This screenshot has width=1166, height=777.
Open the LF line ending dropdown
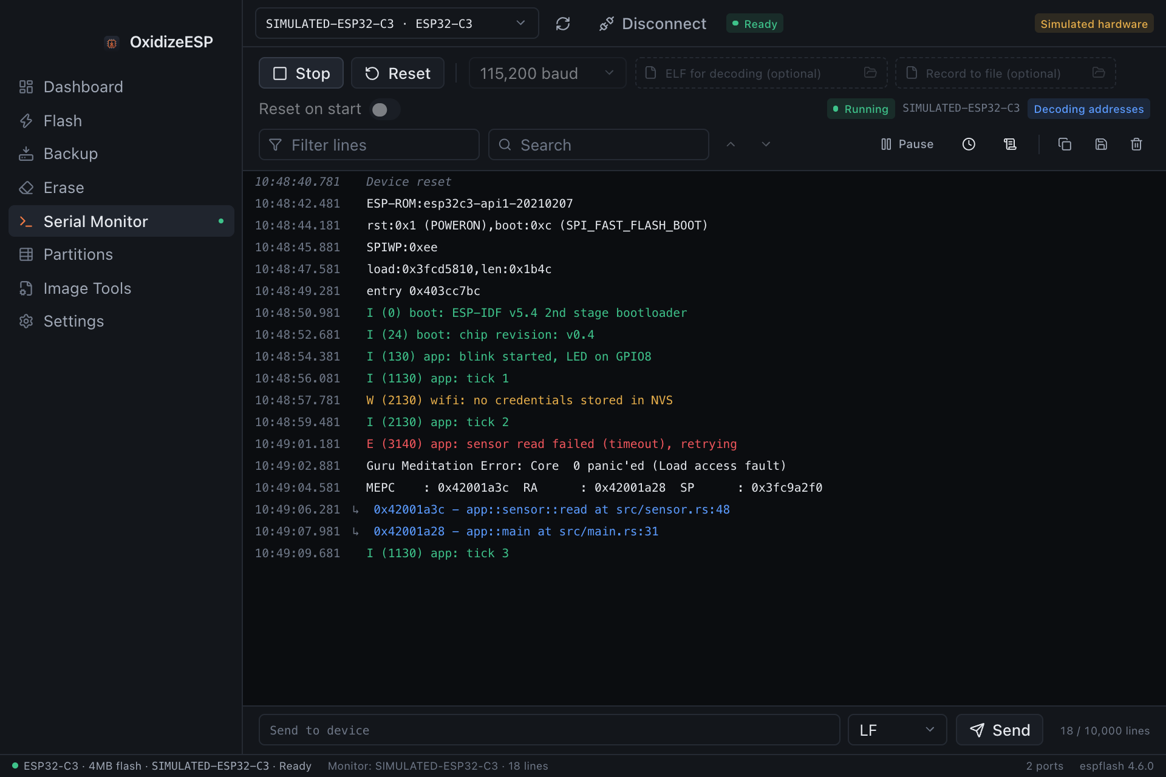[897, 730]
